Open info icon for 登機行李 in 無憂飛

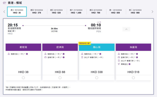point(137,57)
